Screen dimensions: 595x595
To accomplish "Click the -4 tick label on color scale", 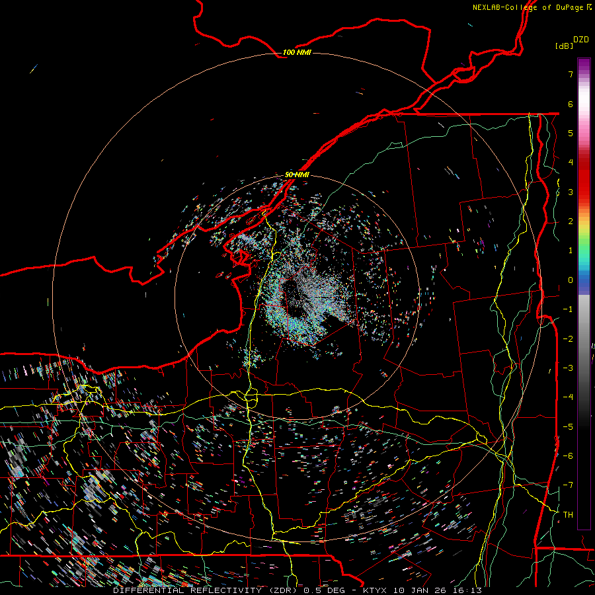I will pos(568,397).
